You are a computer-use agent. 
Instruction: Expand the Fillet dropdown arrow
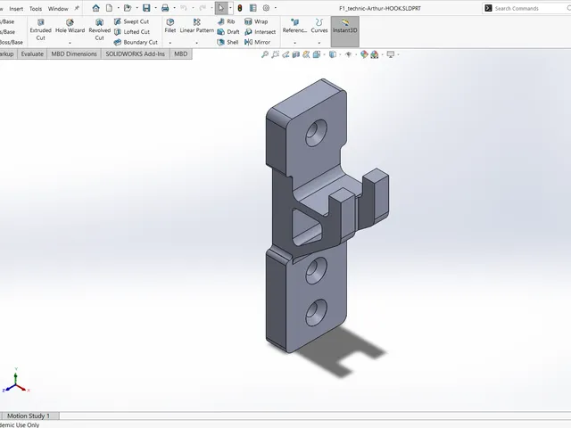170,43
